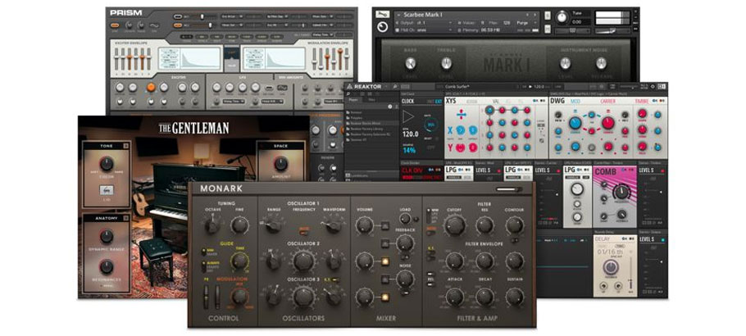Click the Space Amount knob in The Gentleman
This screenshot has height=336, width=746.
[x=281, y=163]
